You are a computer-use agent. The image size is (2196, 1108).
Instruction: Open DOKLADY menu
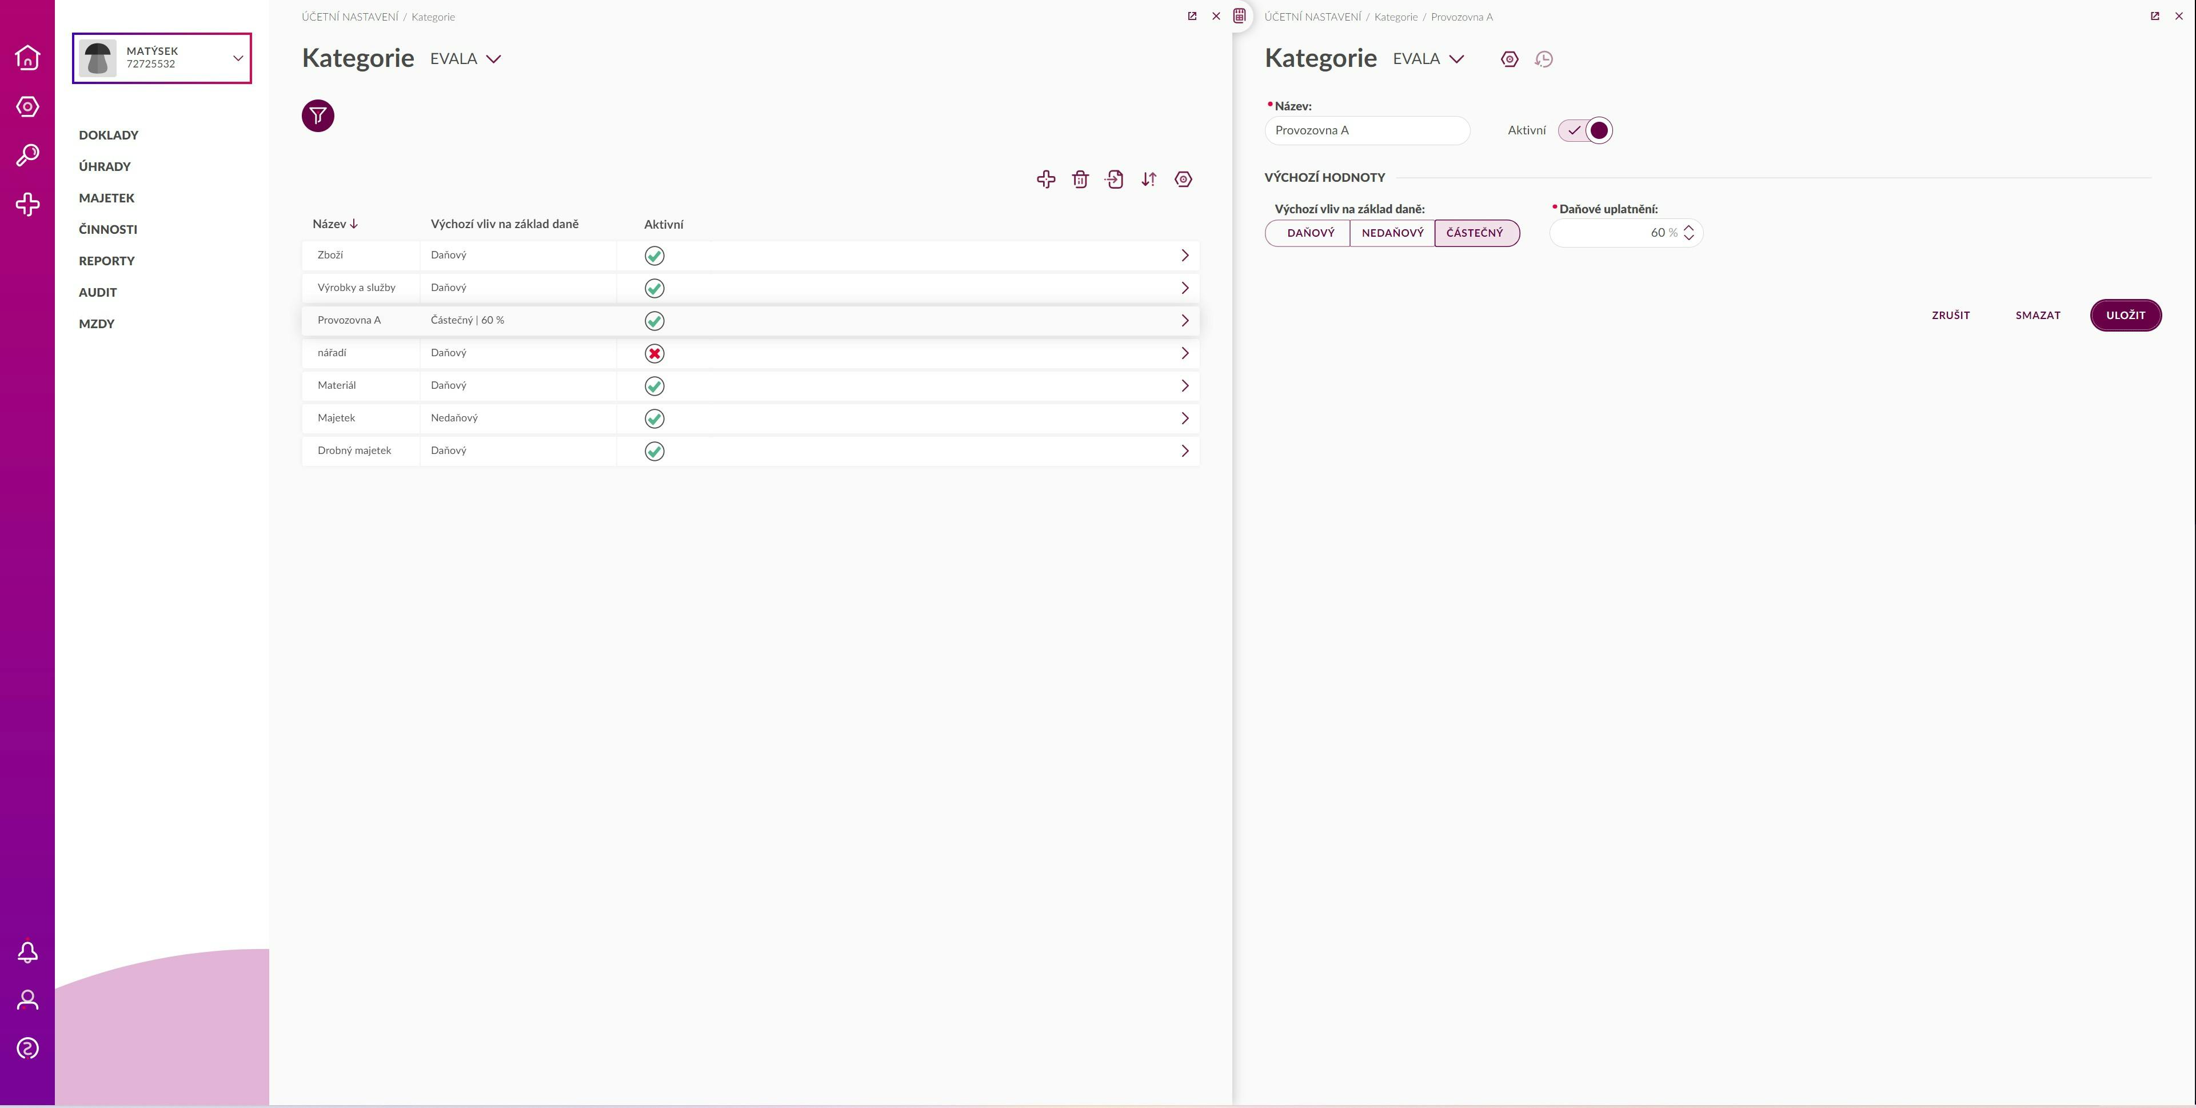(x=108, y=135)
